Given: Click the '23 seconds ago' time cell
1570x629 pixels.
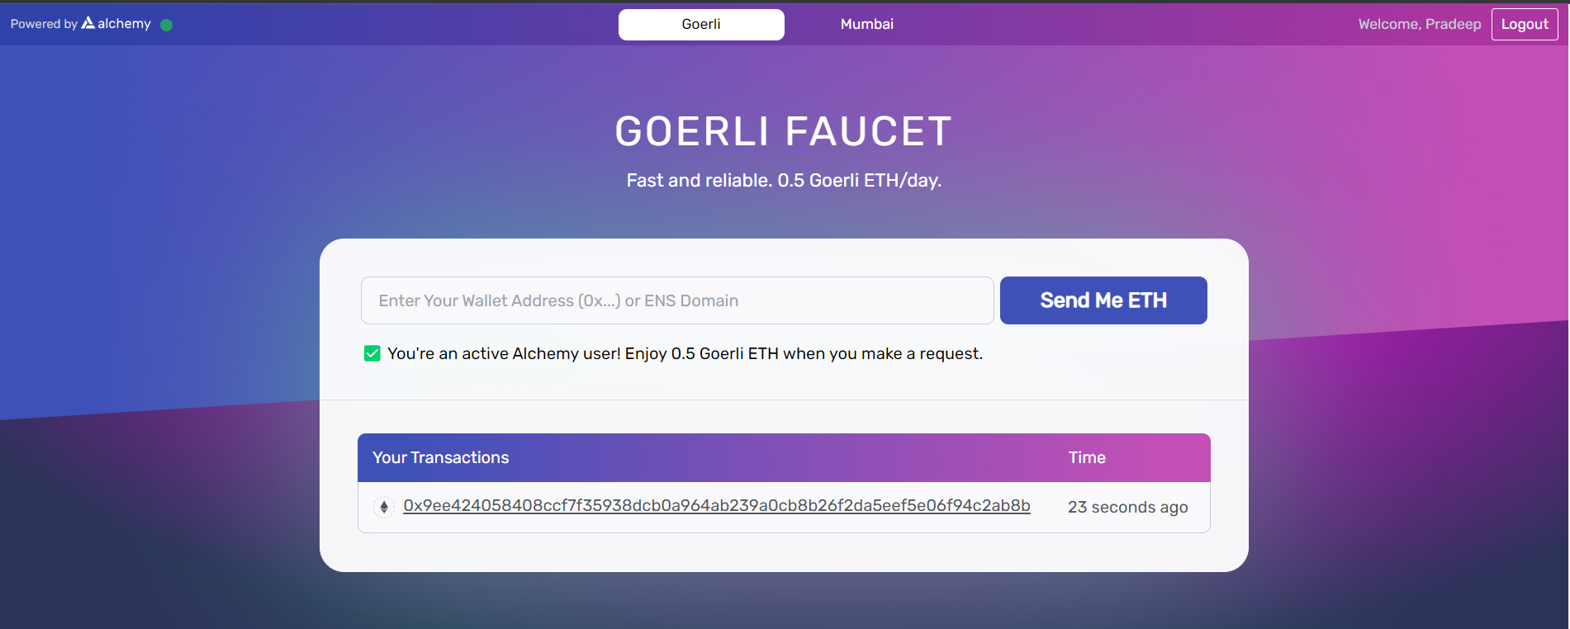Looking at the screenshot, I should pos(1128,507).
